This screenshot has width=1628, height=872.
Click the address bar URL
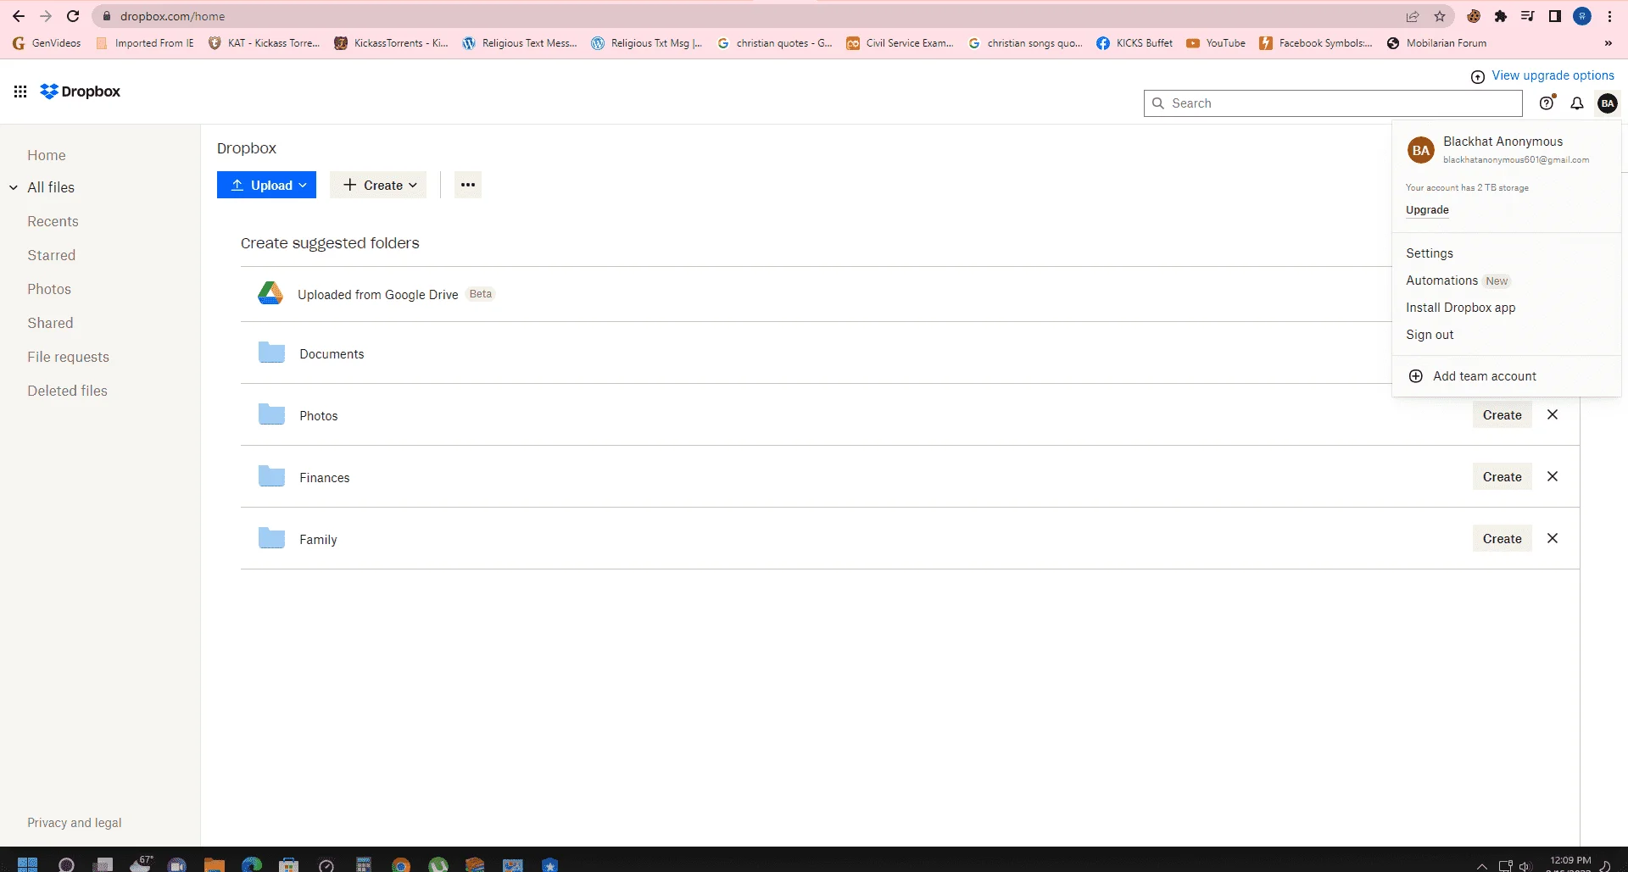[173, 16]
